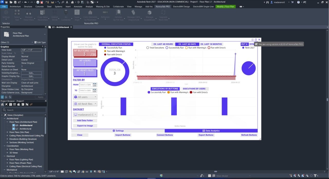Image resolution: width=329 pixels, height=179 pixels.
Task: Open the Floor Plan type selector dropdown
Action: pos(23,34)
